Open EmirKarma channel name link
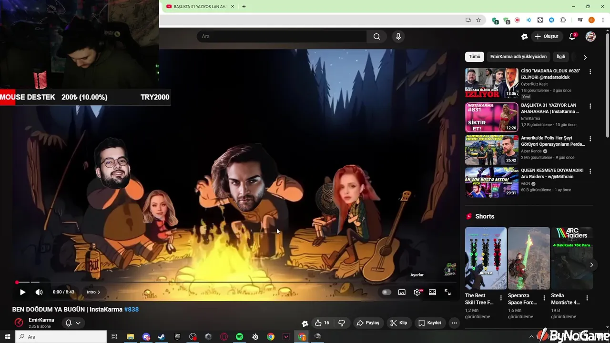This screenshot has width=610, height=343. 41,320
